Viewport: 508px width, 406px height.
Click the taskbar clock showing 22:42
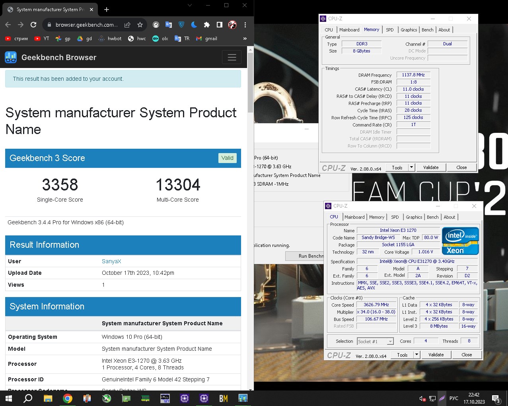point(474,398)
